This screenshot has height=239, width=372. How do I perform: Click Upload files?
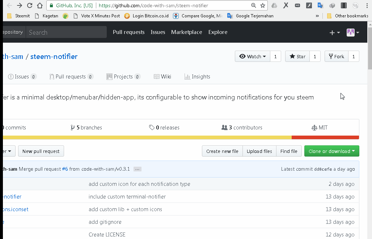tap(259, 151)
